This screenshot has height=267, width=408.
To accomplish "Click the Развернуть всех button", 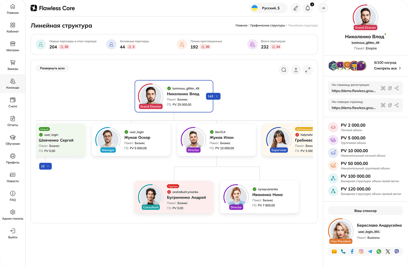I will tap(52, 68).
